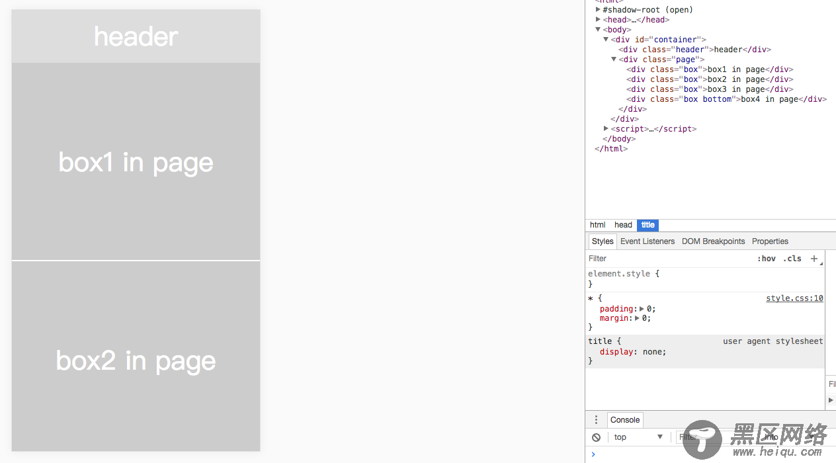Image resolution: width=836 pixels, height=463 pixels.
Task: Click the header block on the page
Action: 136,36
